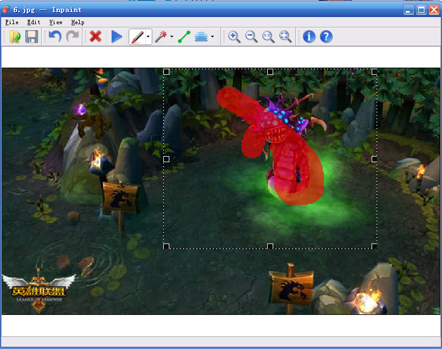Open the View menu
This screenshot has width=442, height=349.
click(x=56, y=23)
